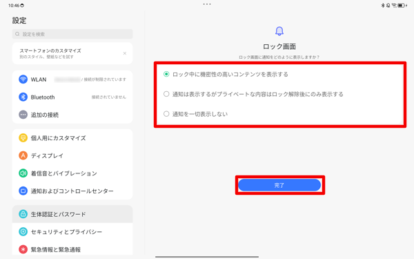Click the ディスプレイ orange icon
This screenshot has height=259, width=414.
[23, 155]
